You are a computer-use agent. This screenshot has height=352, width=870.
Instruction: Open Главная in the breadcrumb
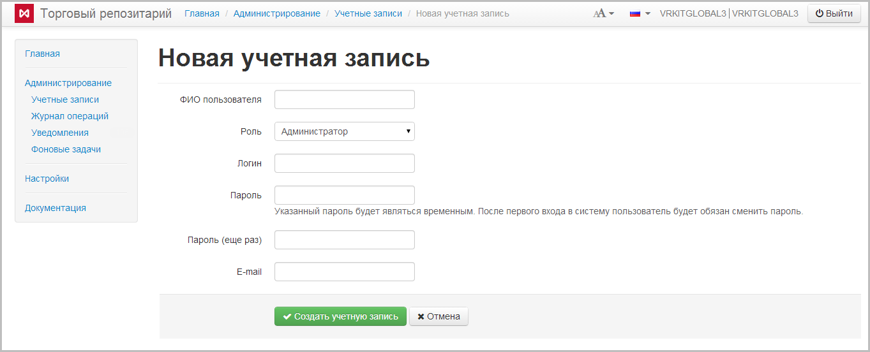[202, 13]
